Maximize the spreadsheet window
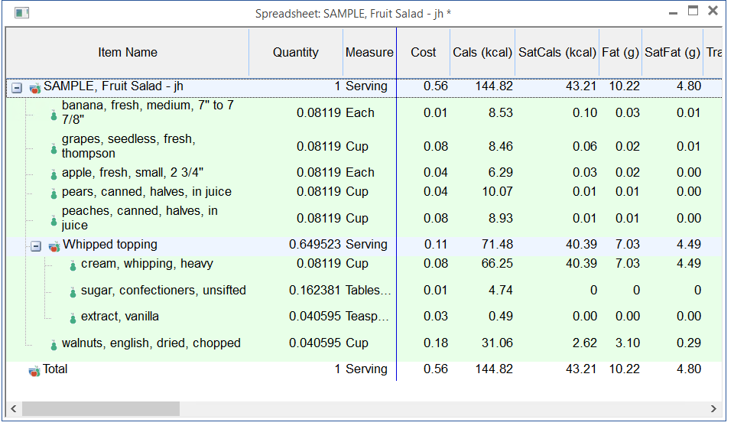734x429 pixels. coord(693,11)
